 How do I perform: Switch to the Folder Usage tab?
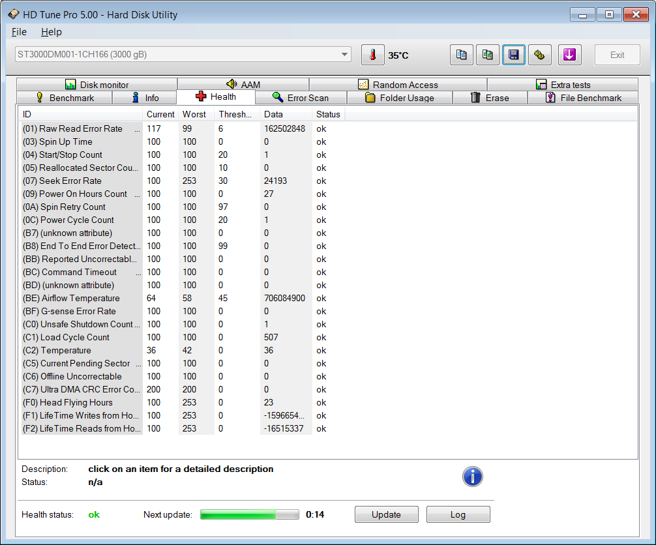(400, 97)
